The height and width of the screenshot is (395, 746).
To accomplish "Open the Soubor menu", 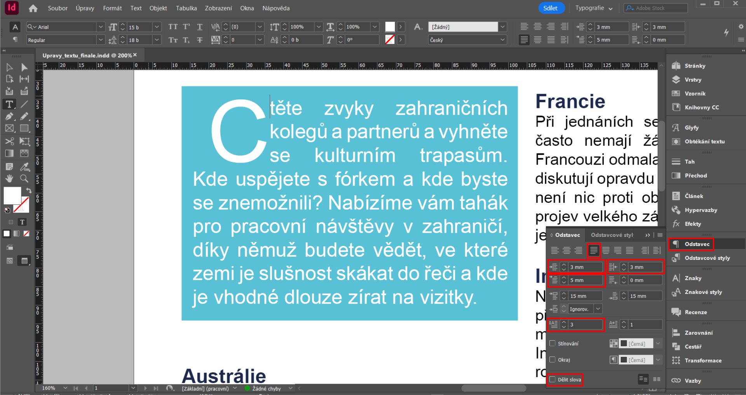I will [x=58, y=8].
